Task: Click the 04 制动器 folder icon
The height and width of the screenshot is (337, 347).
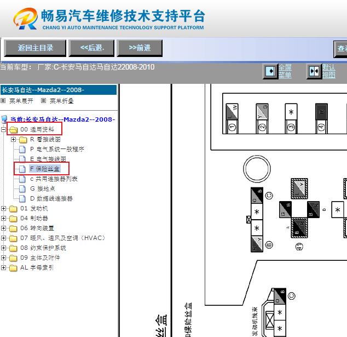Action: [x=13, y=219]
